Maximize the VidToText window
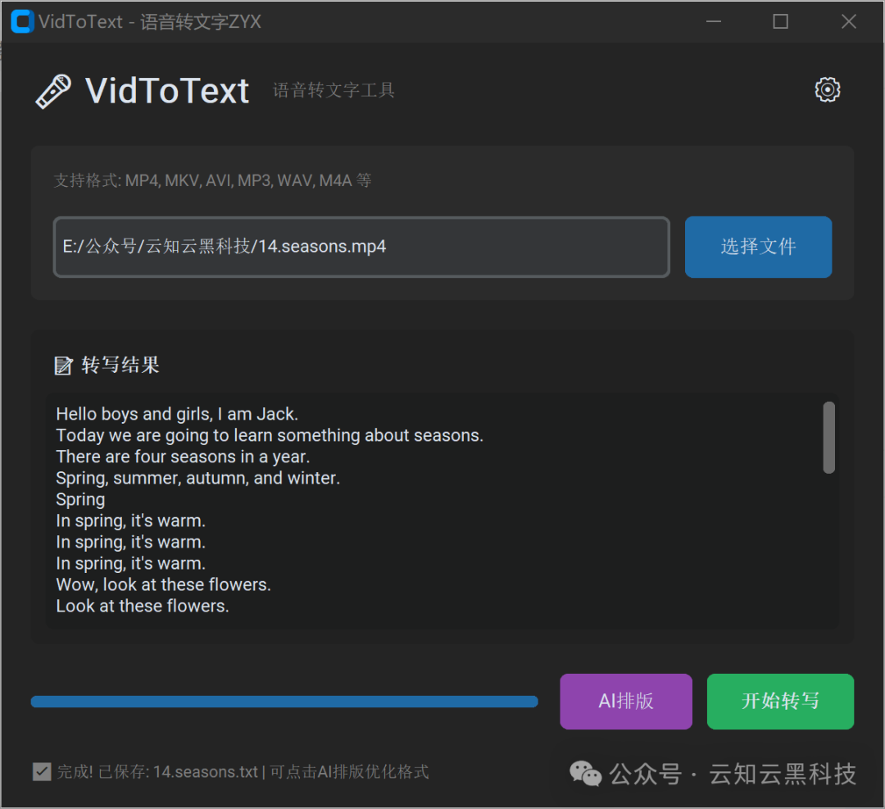885x809 pixels. (781, 21)
